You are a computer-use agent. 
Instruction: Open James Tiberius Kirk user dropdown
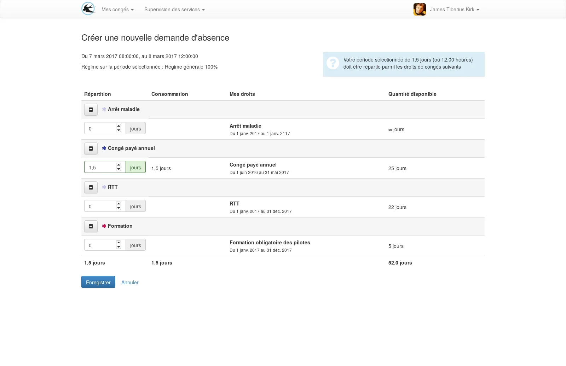coord(455,10)
